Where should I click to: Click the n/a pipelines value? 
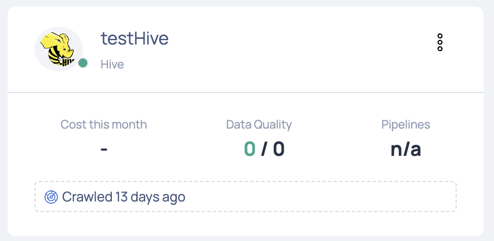[x=406, y=150]
